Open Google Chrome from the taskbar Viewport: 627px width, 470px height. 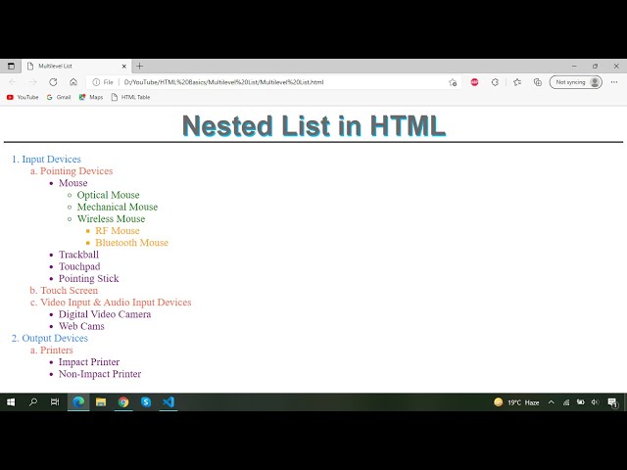point(123,402)
